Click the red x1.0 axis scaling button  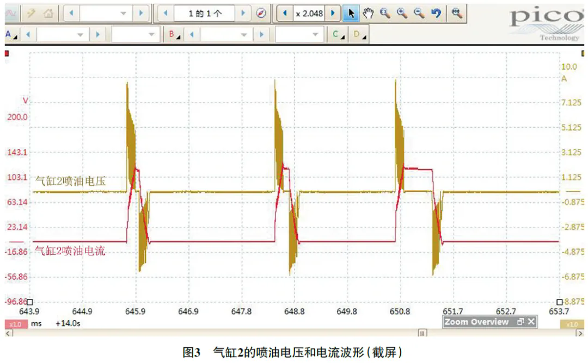16,324
